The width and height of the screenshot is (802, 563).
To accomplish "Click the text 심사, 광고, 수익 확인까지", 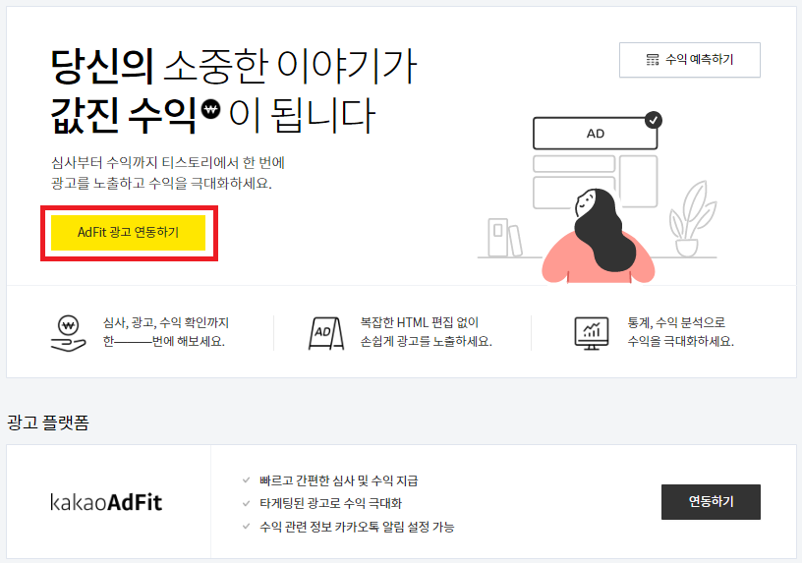I will tap(166, 322).
